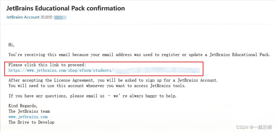Open the JetBrains Account sender link
276x132 pixels.
pyautogui.click(x=23, y=17)
